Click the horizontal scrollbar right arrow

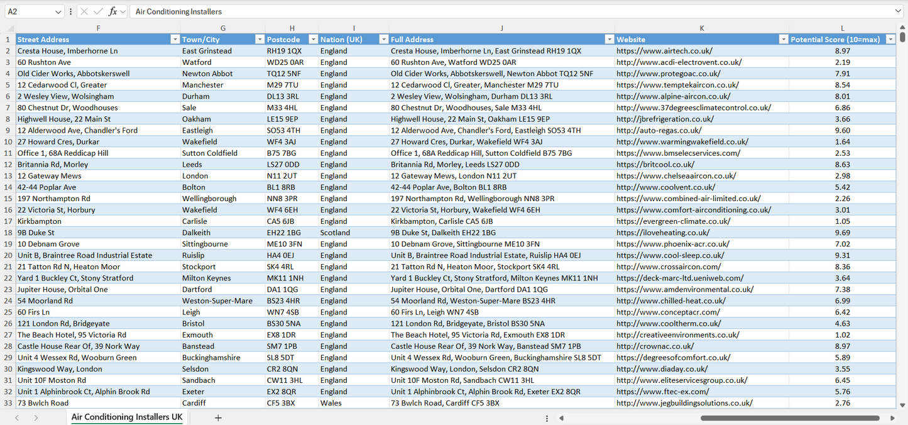click(x=892, y=417)
